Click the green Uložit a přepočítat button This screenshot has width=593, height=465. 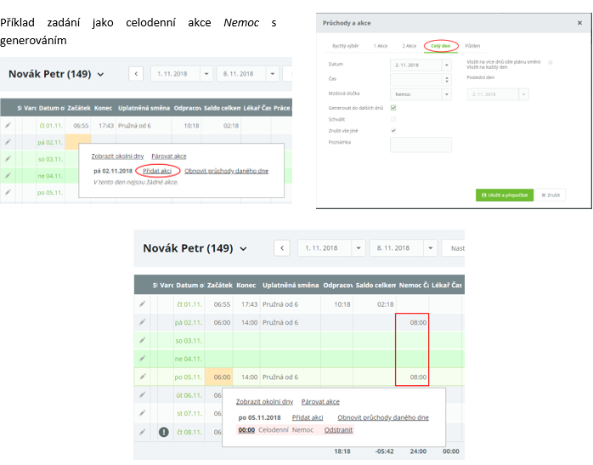point(504,195)
